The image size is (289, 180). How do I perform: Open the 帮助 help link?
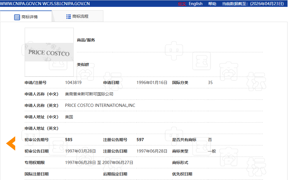(x=212, y=4)
